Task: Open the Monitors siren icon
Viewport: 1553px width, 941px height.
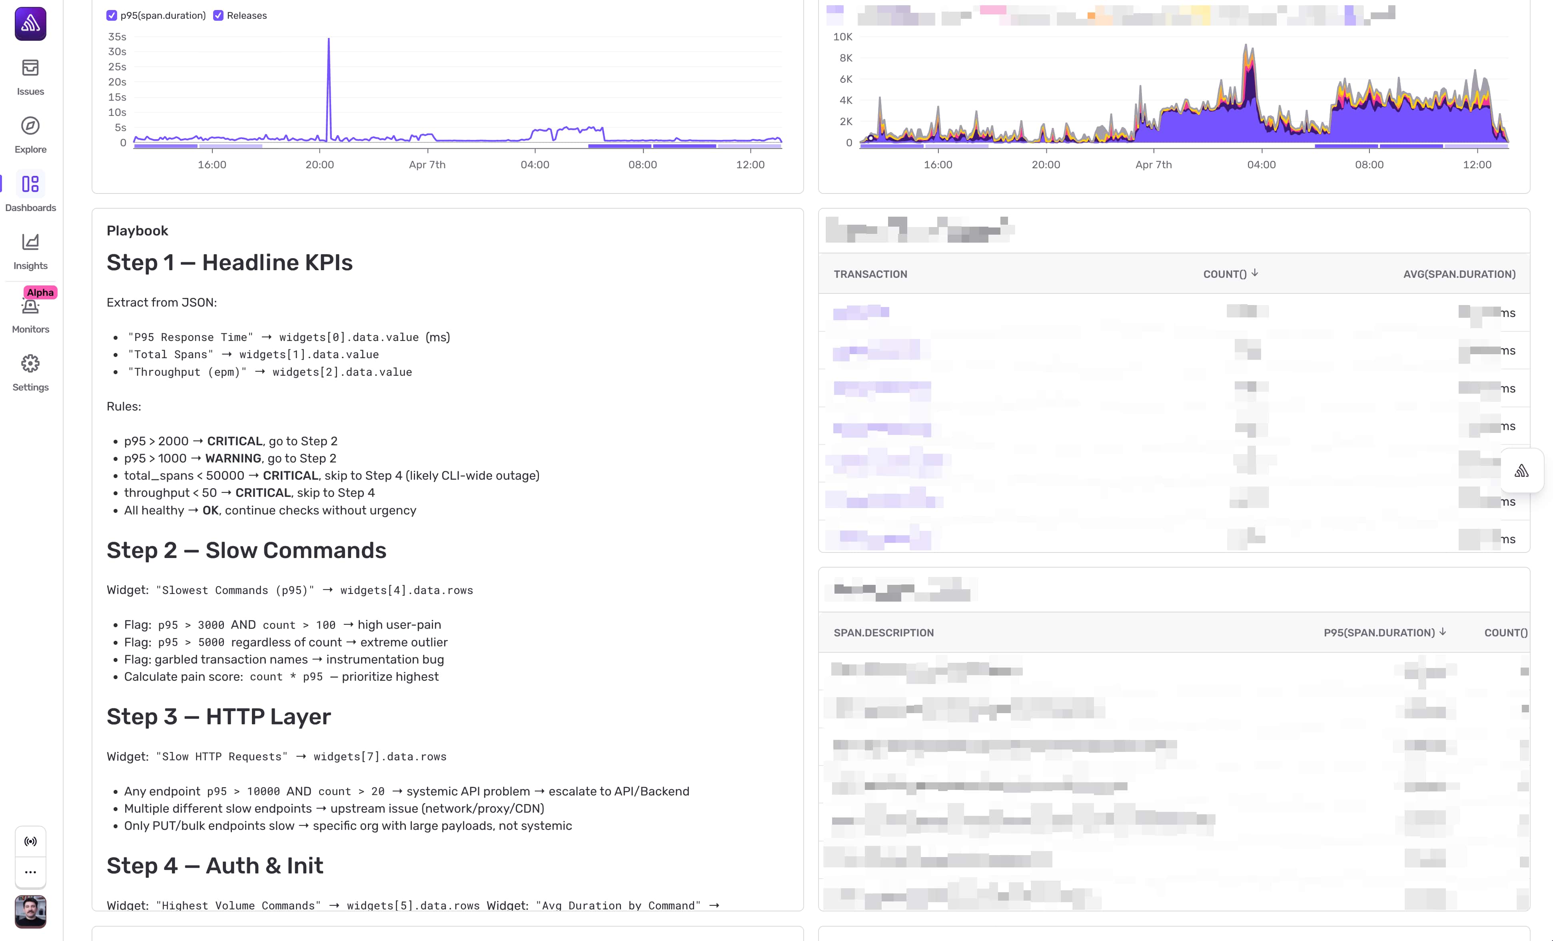Action: pos(30,307)
